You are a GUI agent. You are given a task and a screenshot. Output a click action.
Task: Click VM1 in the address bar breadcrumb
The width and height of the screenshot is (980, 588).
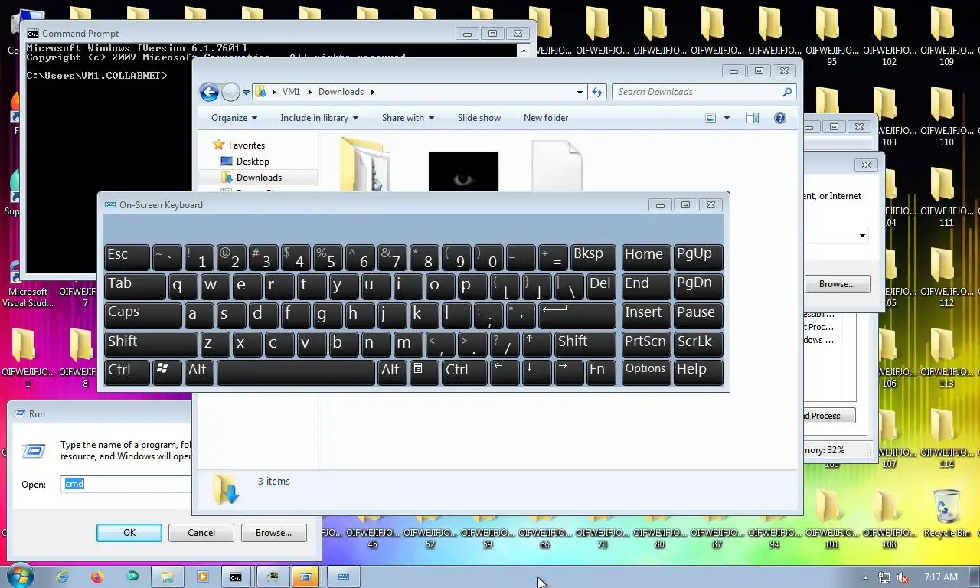[291, 92]
